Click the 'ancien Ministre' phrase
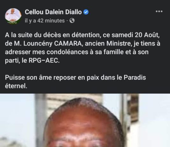The width and height of the screenshot is (170, 147). point(108,44)
